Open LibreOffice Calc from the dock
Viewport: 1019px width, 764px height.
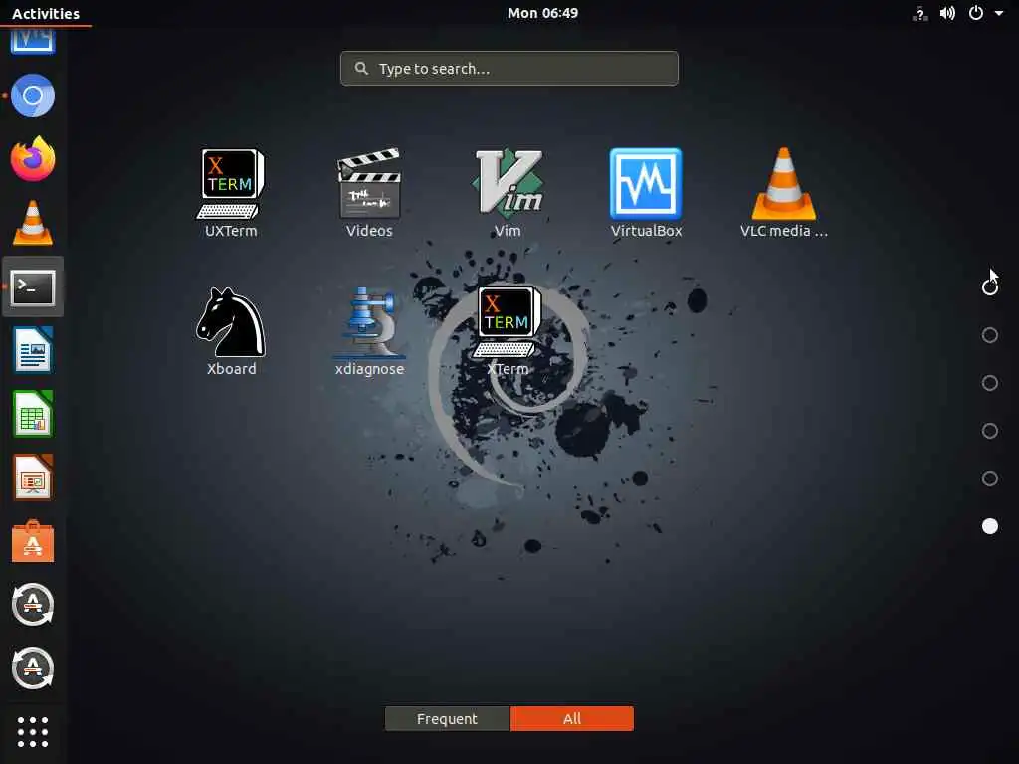33,414
